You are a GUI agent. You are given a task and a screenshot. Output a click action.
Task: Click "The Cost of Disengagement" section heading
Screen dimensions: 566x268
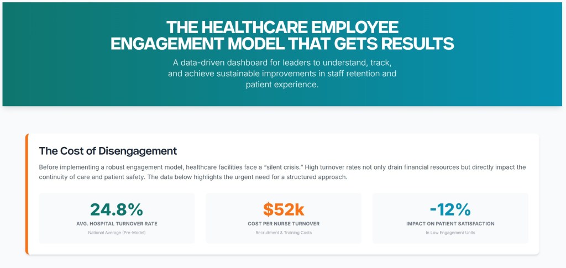coord(108,150)
